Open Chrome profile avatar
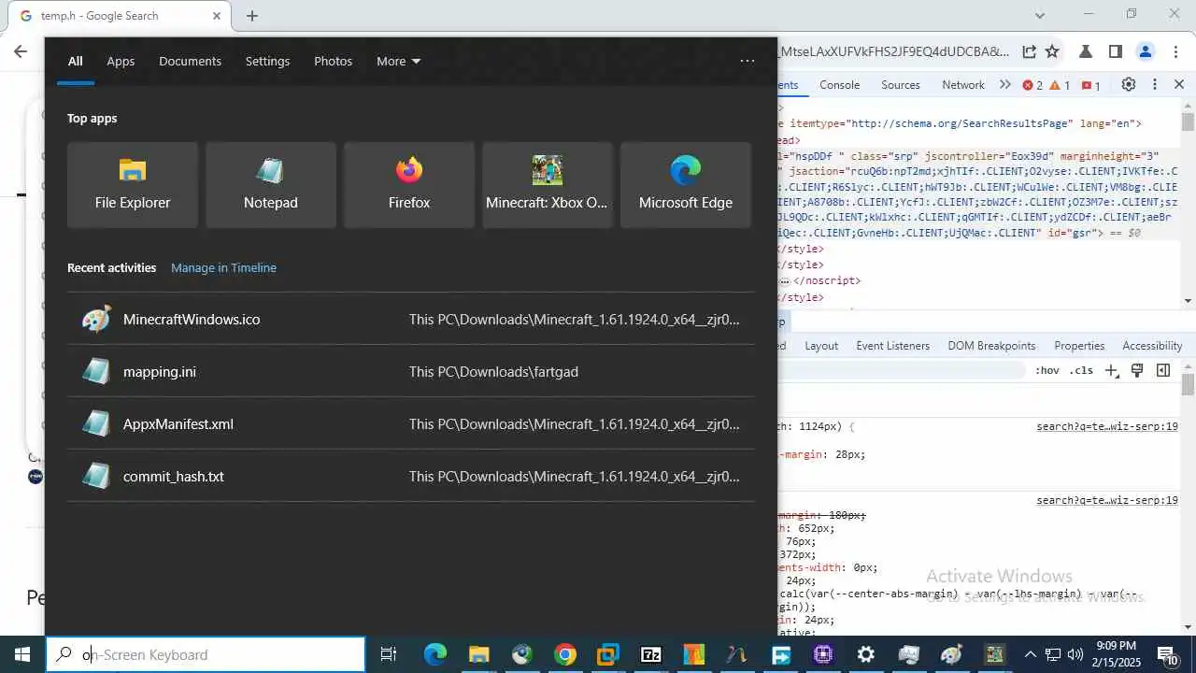 [x=1146, y=51]
